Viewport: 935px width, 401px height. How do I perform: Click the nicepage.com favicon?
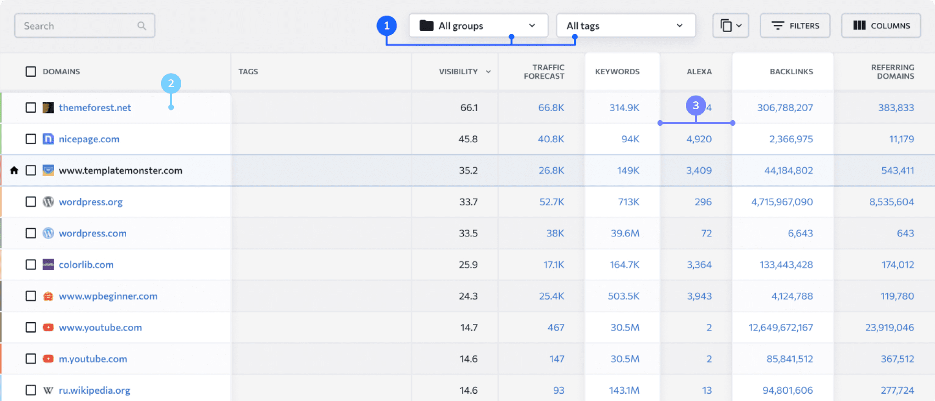(x=48, y=139)
